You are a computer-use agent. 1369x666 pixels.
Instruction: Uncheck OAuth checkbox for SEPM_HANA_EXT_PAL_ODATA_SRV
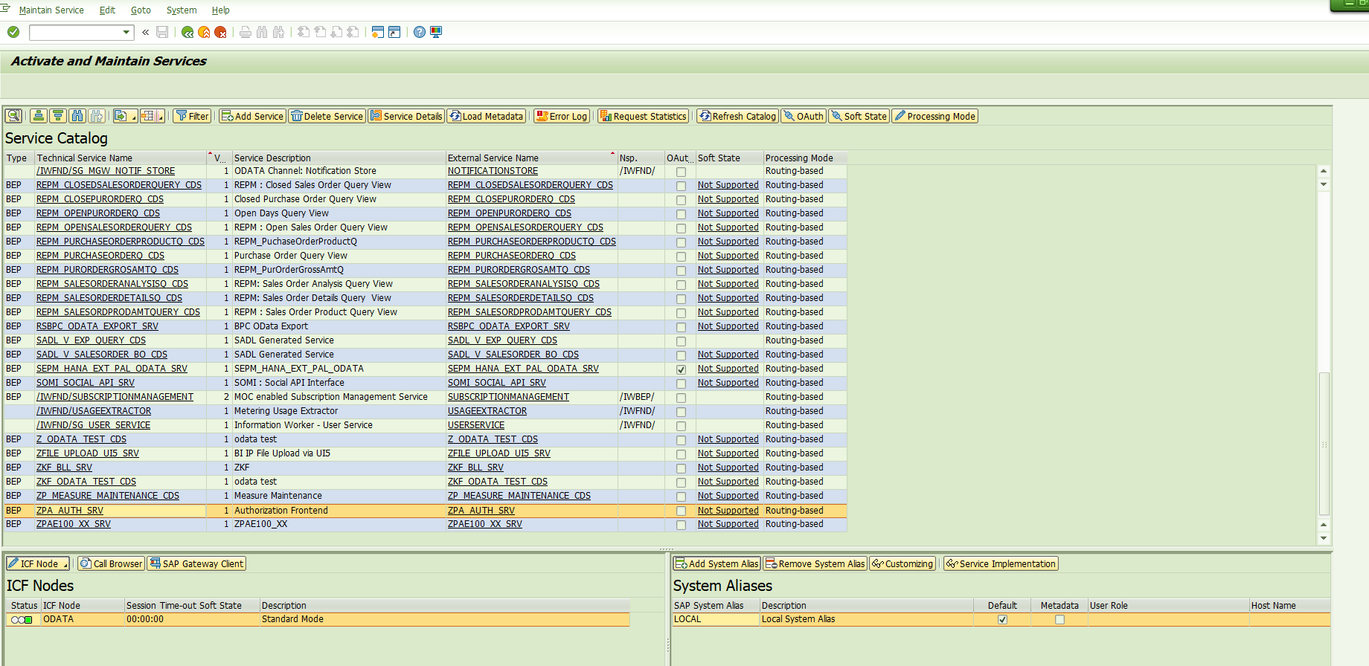click(x=681, y=369)
